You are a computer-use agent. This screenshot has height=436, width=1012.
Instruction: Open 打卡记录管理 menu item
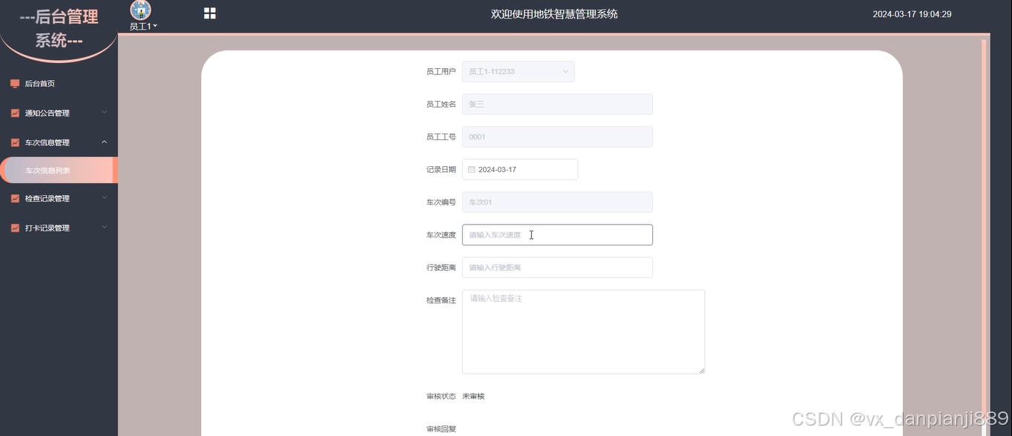tap(59, 228)
